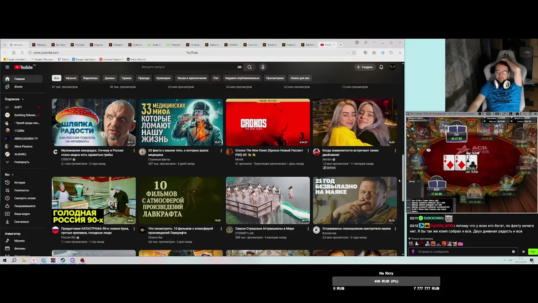Open options for Когда знаменитости встречают video
538x303 pixels.
tap(395, 151)
